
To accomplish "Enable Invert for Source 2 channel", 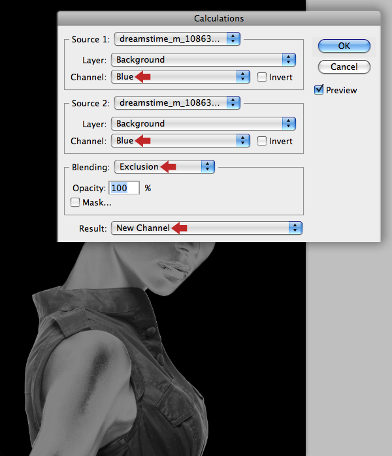I will coord(262,141).
